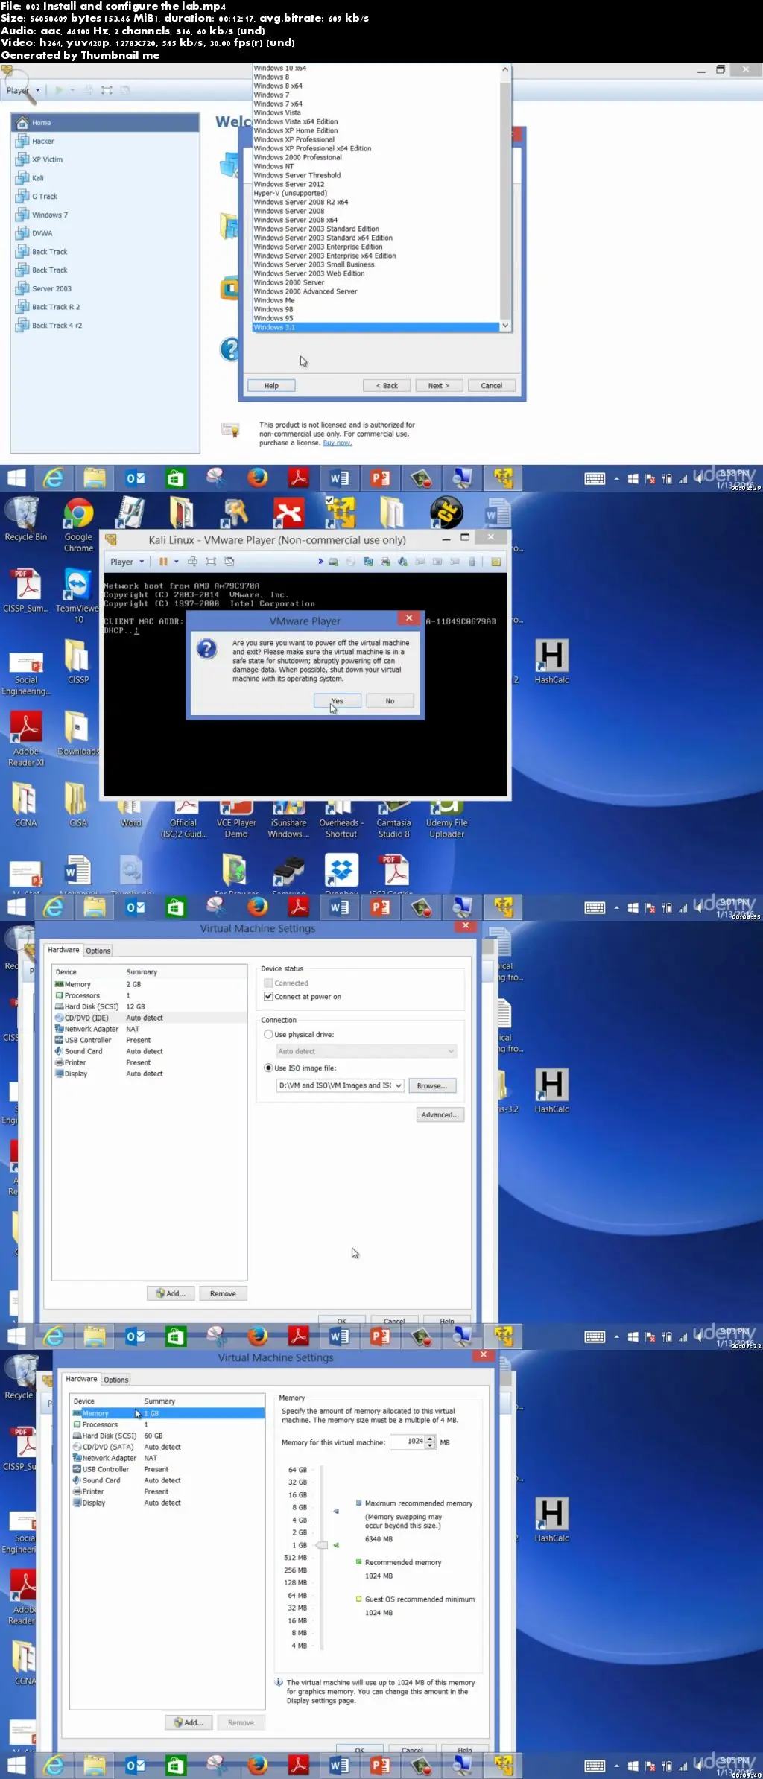Screen dimensions: 763x1779
Task: Choose Windows Server 2012 from list
Action: point(288,184)
